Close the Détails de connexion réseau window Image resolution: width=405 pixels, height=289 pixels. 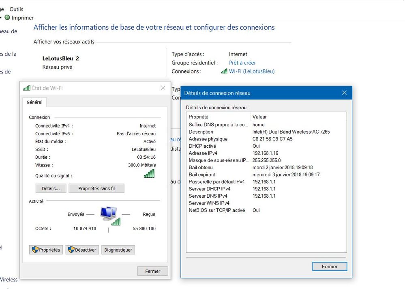coord(344,93)
